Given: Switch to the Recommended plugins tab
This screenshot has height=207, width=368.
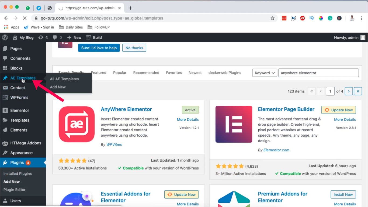Looking at the screenshot, I should point(146,73).
